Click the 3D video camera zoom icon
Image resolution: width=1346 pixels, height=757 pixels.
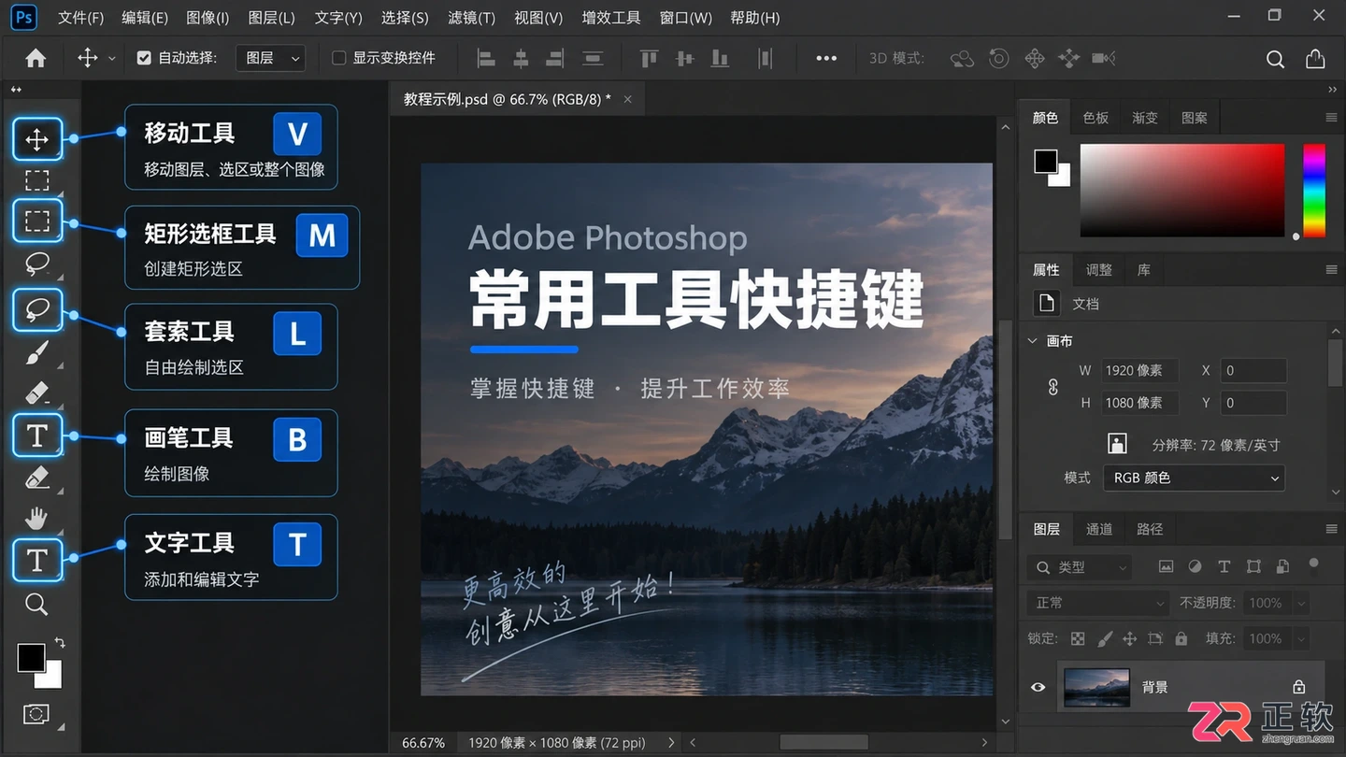point(1104,59)
